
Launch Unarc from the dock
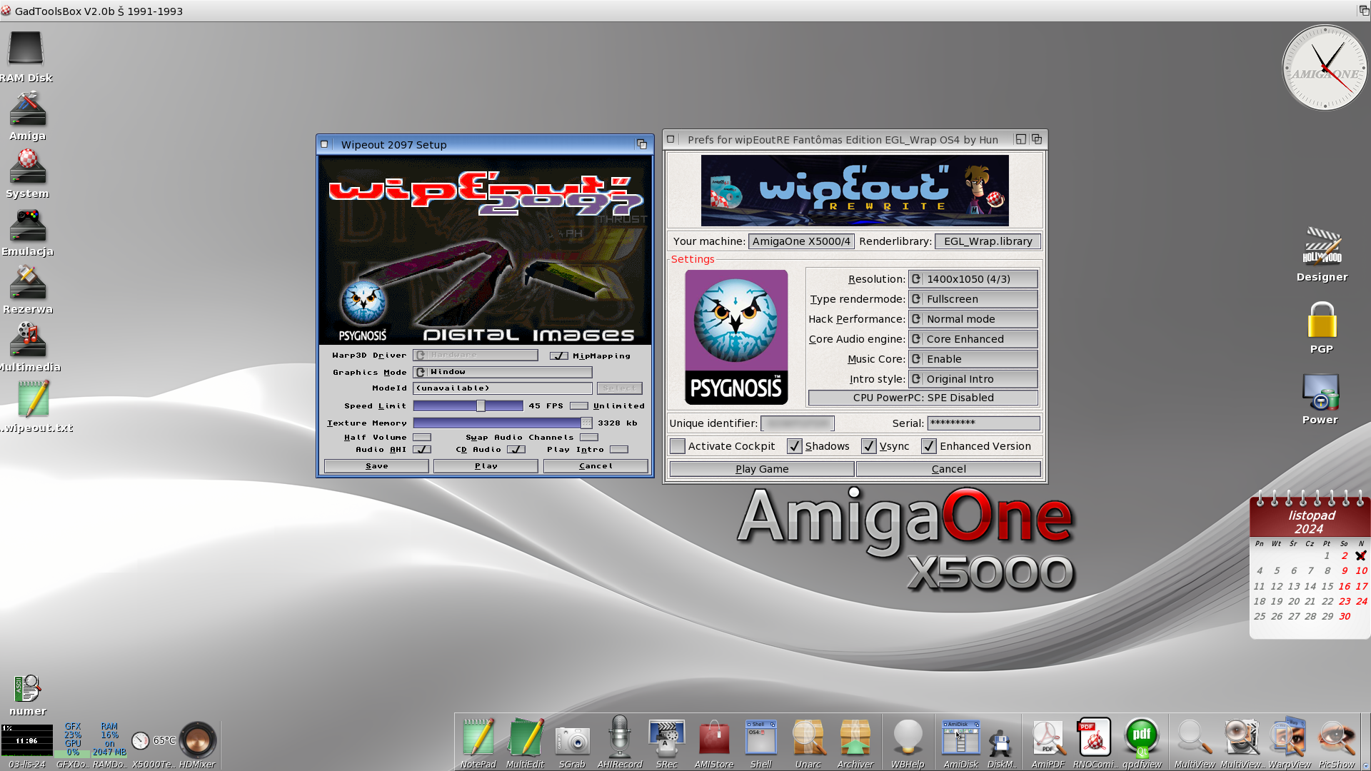808,738
